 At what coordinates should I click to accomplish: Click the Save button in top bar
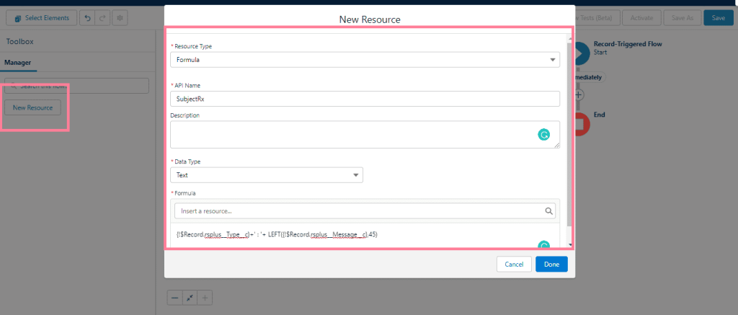718,17
